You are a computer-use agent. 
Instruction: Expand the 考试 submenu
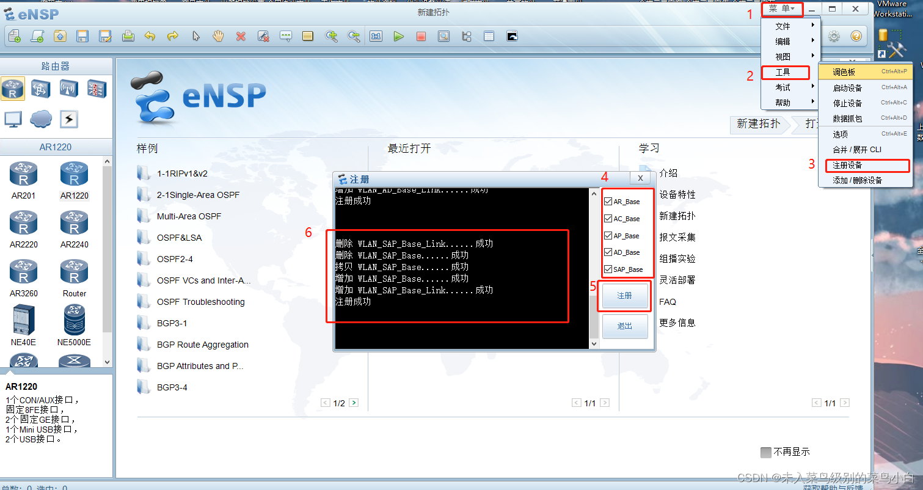tap(791, 87)
